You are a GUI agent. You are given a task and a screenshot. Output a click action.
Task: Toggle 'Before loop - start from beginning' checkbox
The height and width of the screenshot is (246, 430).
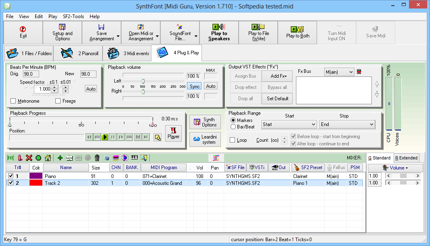293,136
